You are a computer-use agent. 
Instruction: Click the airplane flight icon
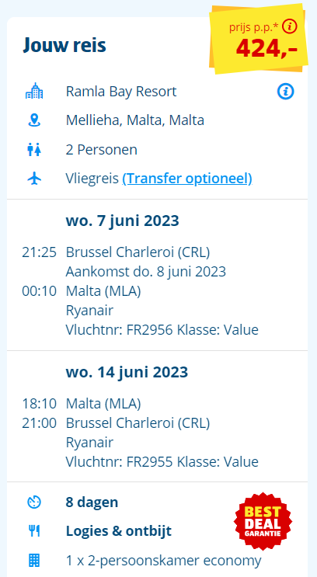[34, 179]
